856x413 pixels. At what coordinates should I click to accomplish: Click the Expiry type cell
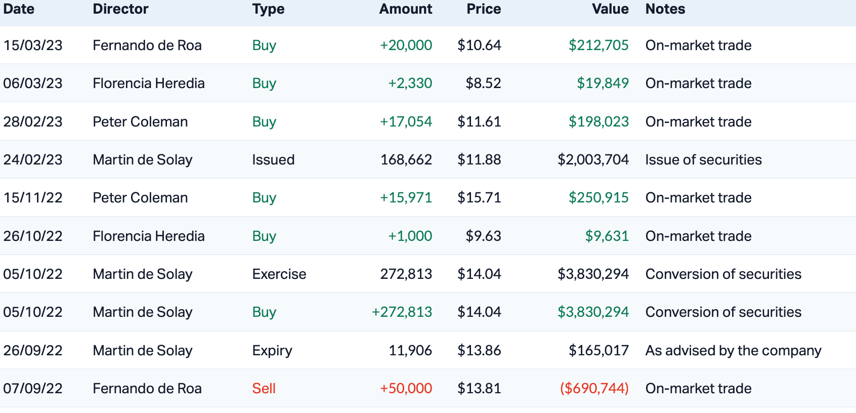(272, 351)
